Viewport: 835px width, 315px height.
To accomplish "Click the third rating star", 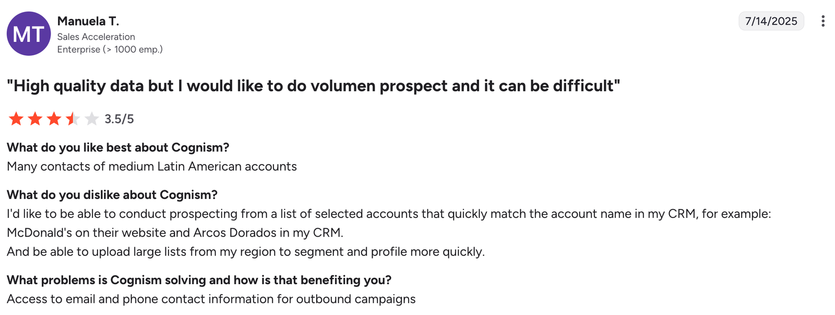I will pos(54,119).
